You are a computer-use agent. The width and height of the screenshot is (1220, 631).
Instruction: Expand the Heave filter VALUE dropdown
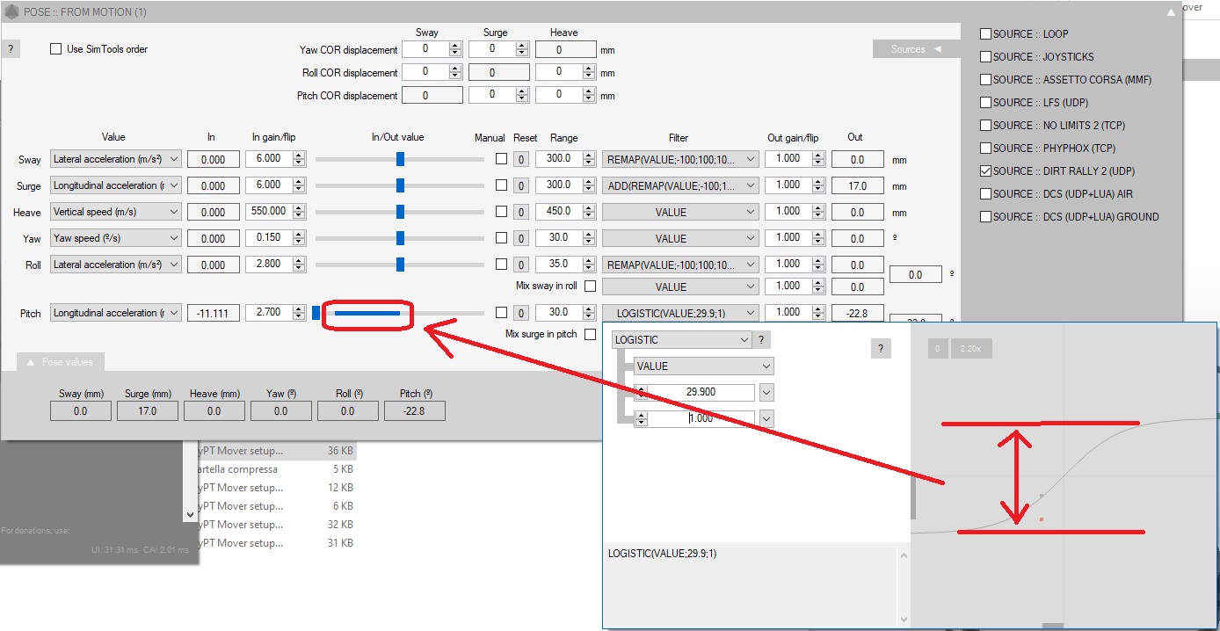point(679,212)
